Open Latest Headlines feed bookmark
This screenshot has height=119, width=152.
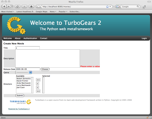(25, 12)
